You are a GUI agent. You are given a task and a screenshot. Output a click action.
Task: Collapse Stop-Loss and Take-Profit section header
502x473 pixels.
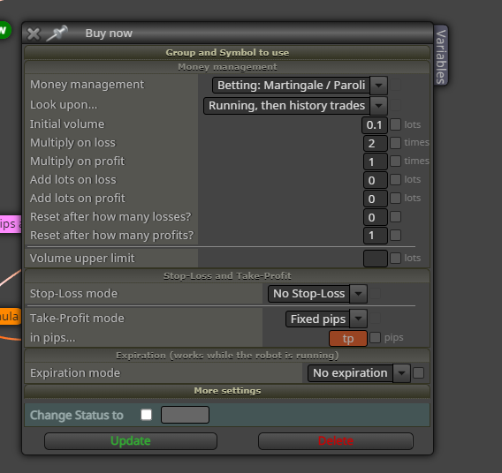(227, 276)
